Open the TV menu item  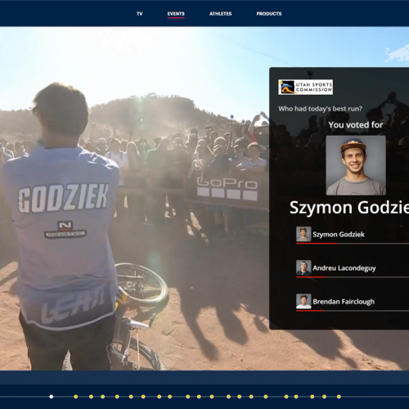[139, 14]
